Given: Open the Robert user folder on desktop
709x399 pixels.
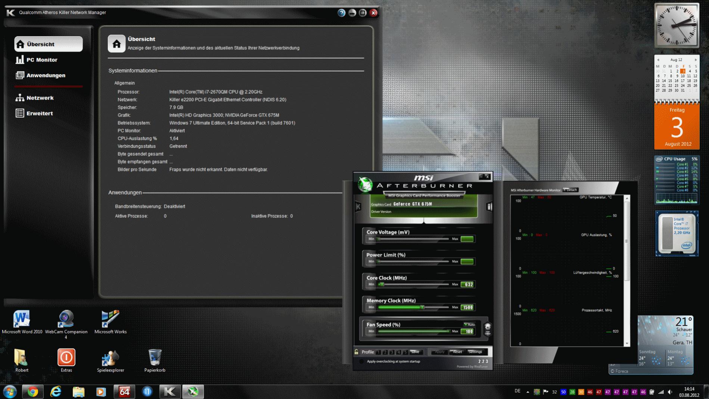Looking at the screenshot, I should pyautogui.click(x=22, y=360).
